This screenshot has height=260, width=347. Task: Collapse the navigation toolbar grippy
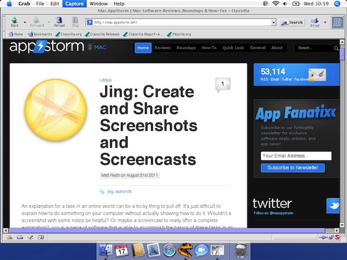tap(4, 22)
